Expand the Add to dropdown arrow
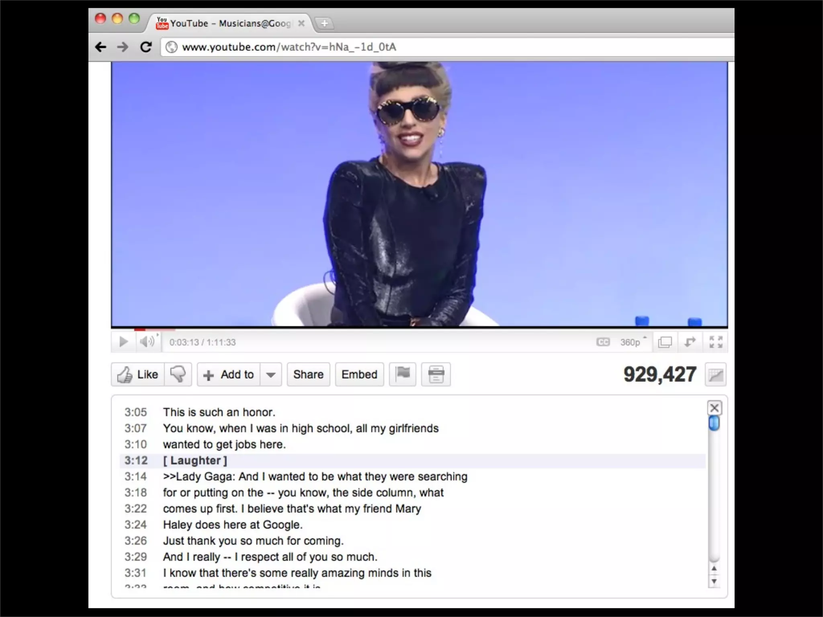The height and width of the screenshot is (617, 823). [271, 375]
